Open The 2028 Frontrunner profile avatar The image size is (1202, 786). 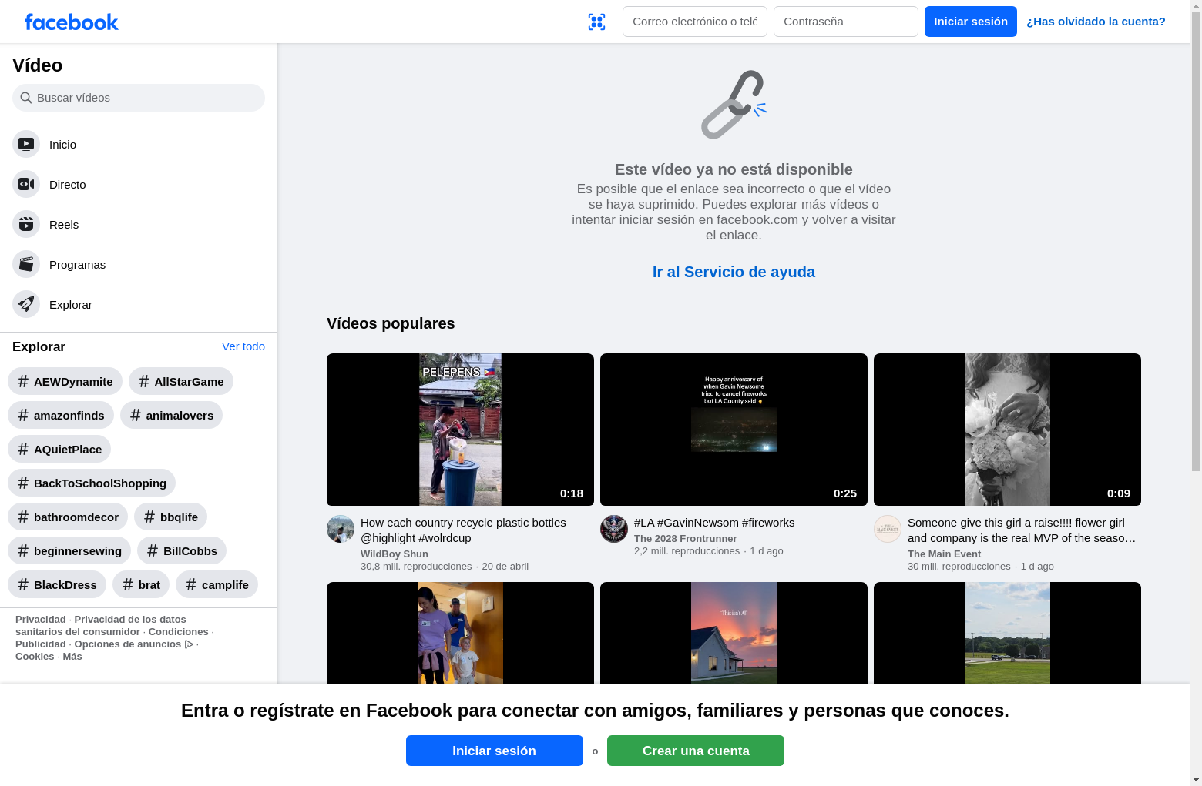tap(614, 529)
